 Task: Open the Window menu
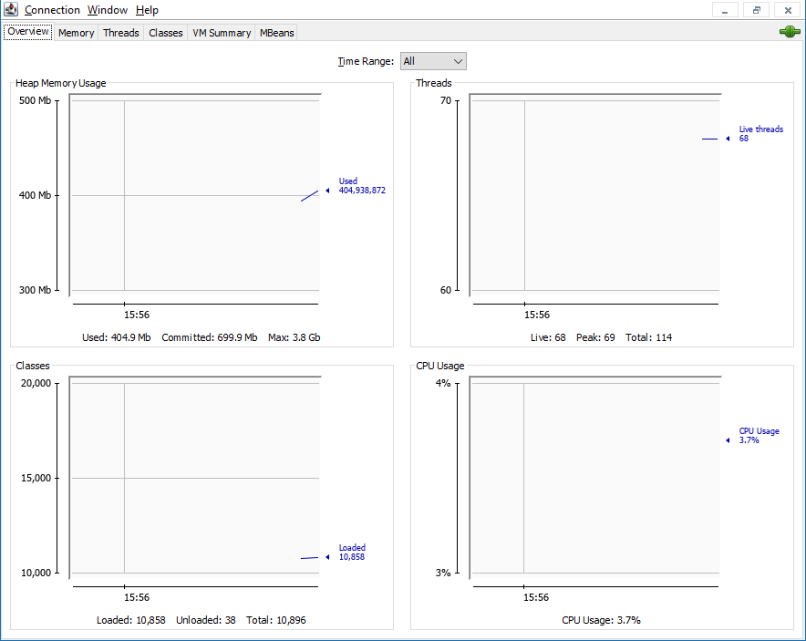[108, 10]
